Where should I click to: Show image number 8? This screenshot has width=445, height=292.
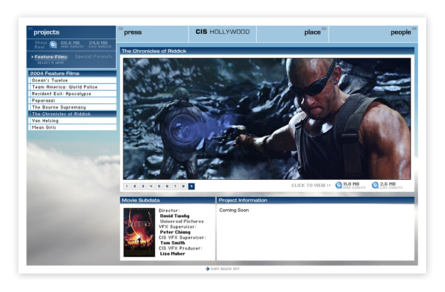[x=184, y=186]
